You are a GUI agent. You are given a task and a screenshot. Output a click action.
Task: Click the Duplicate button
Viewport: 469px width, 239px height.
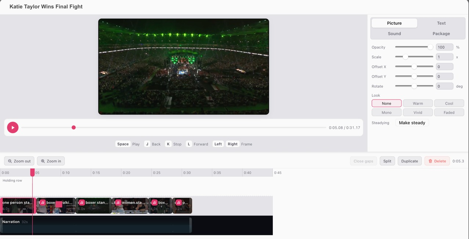point(410,161)
